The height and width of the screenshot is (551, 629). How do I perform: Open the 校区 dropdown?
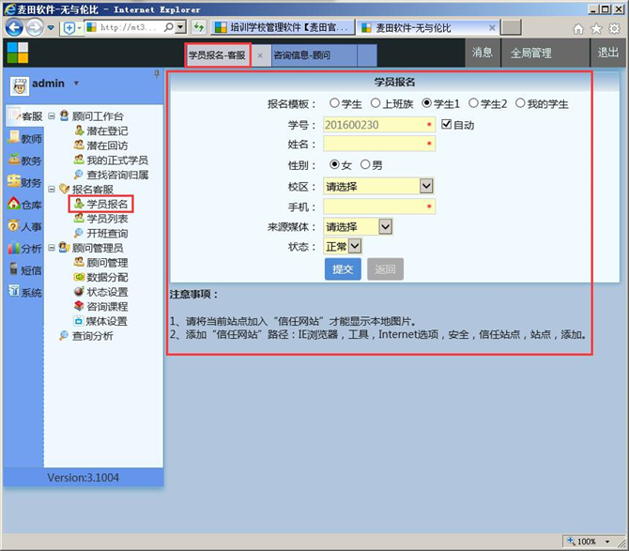tap(378, 186)
